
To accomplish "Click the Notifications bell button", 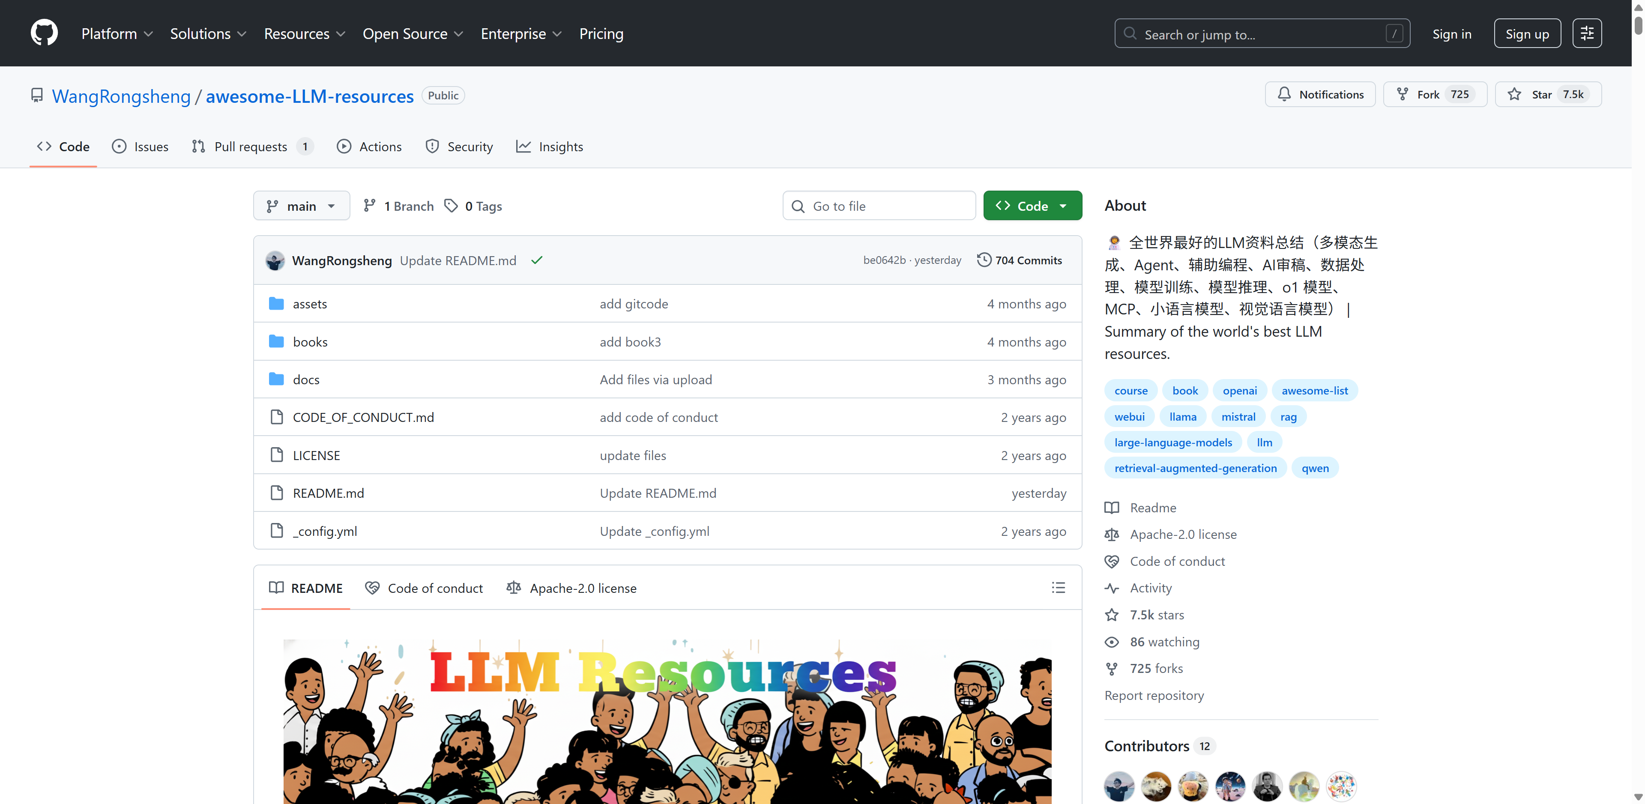I will (1319, 95).
